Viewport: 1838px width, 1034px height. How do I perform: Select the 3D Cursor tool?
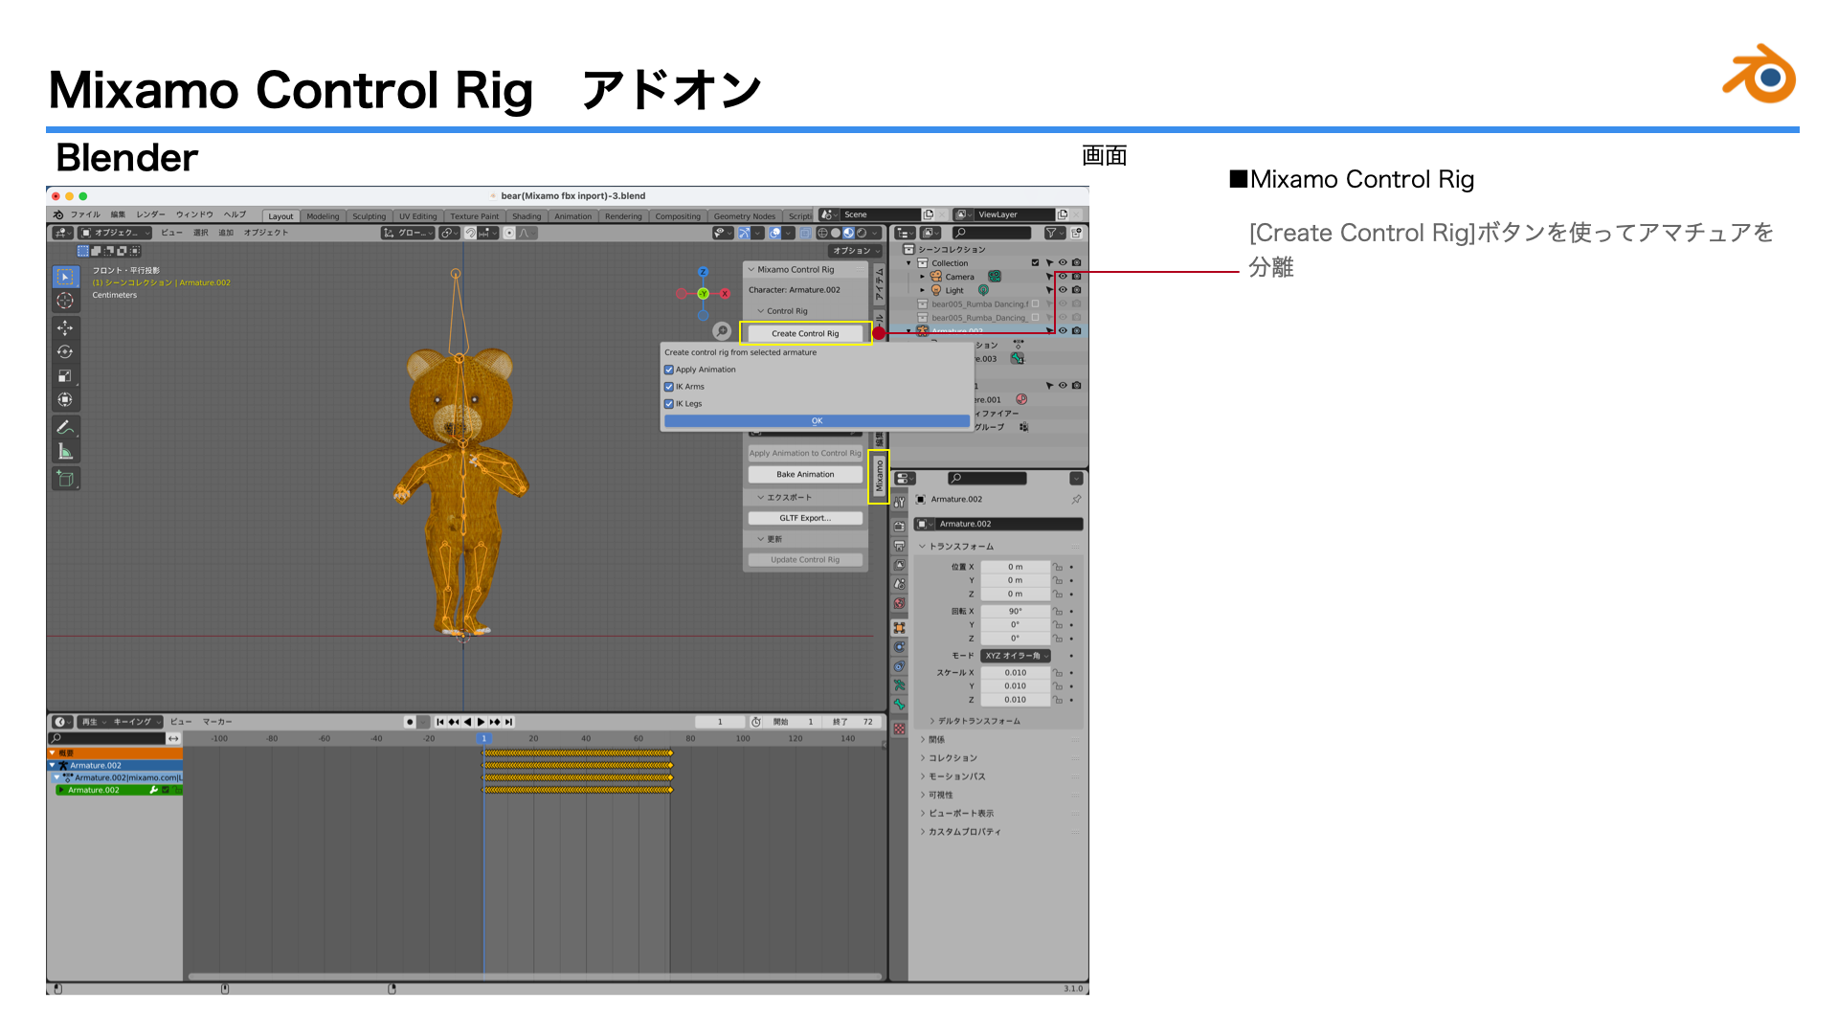65,301
